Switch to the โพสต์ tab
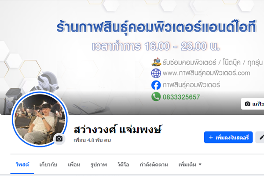The height and width of the screenshot is (176, 264). click(x=22, y=165)
